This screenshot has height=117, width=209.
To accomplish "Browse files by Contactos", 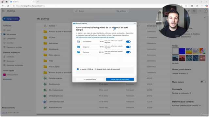I will (10, 57).
